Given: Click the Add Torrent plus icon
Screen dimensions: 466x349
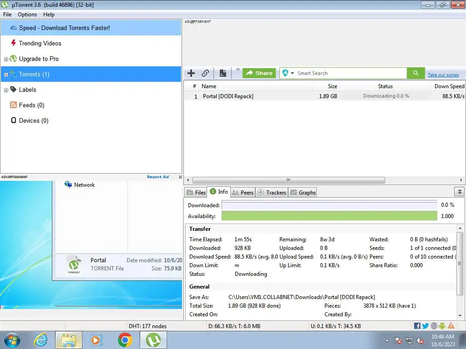Looking at the screenshot, I should point(191,73).
